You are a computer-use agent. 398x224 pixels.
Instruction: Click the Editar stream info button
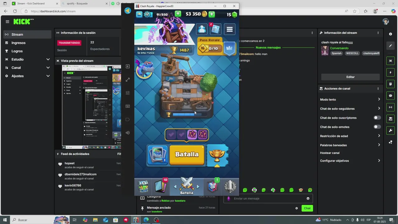(350, 77)
